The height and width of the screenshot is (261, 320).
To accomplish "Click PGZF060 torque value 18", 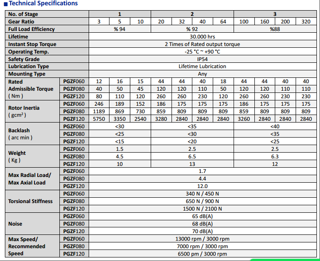I will tap(223, 81).
